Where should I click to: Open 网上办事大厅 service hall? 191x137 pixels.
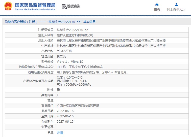[x=176, y=10]
